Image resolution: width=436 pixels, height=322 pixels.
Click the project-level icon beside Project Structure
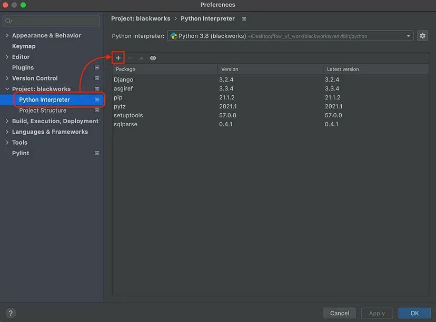point(97,110)
